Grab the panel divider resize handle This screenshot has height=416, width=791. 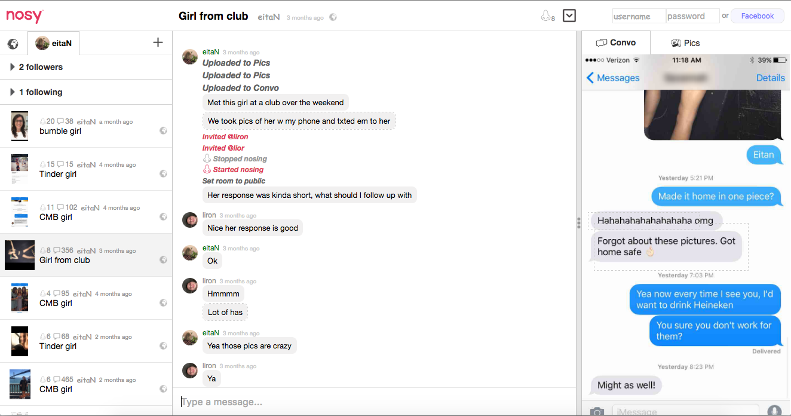coord(578,223)
